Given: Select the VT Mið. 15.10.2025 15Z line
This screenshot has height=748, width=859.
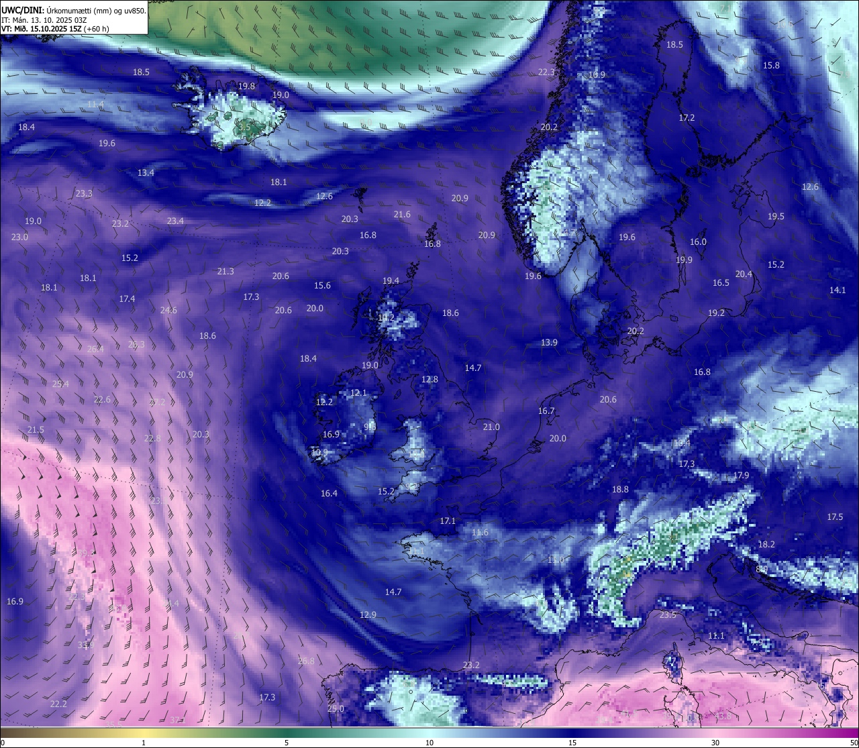Looking at the screenshot, I should coord(55,29).
